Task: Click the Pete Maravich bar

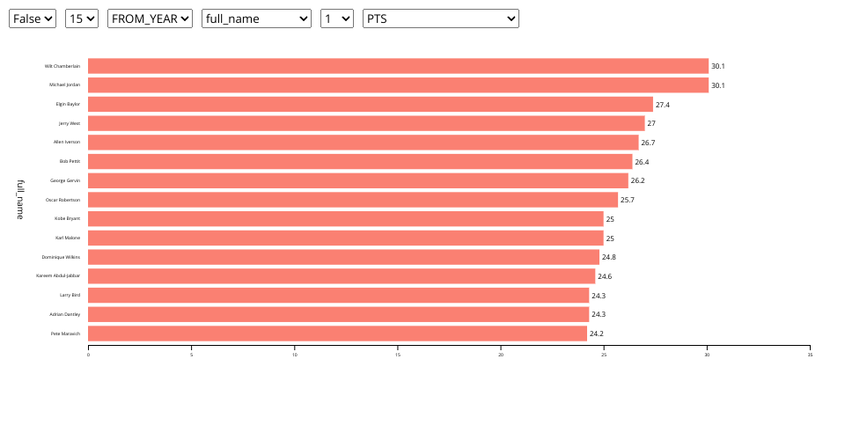Action: click(x=337, y=334)
